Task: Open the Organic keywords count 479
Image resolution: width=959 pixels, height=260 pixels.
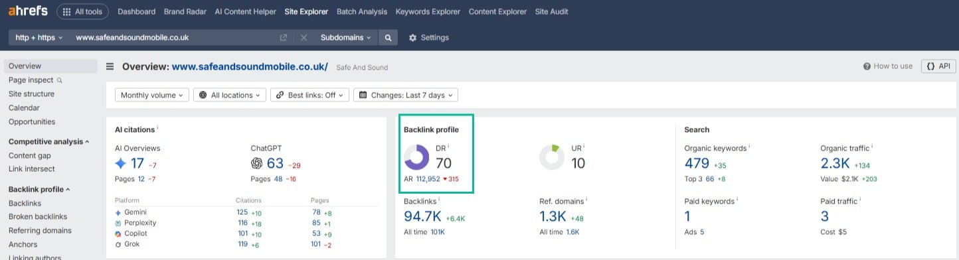Action: click(x=697, y=163)
